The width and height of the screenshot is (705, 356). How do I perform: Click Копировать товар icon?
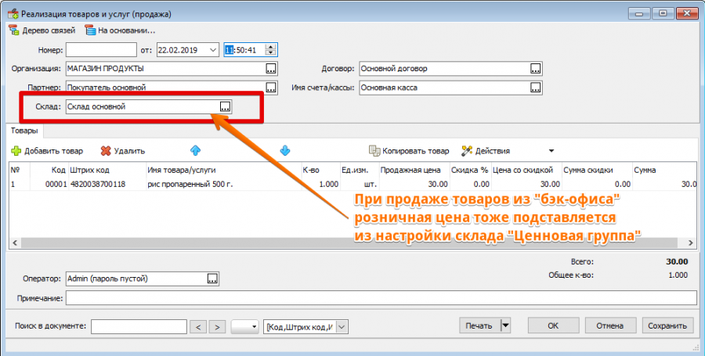pyautogui.click(x=374, y=151)
